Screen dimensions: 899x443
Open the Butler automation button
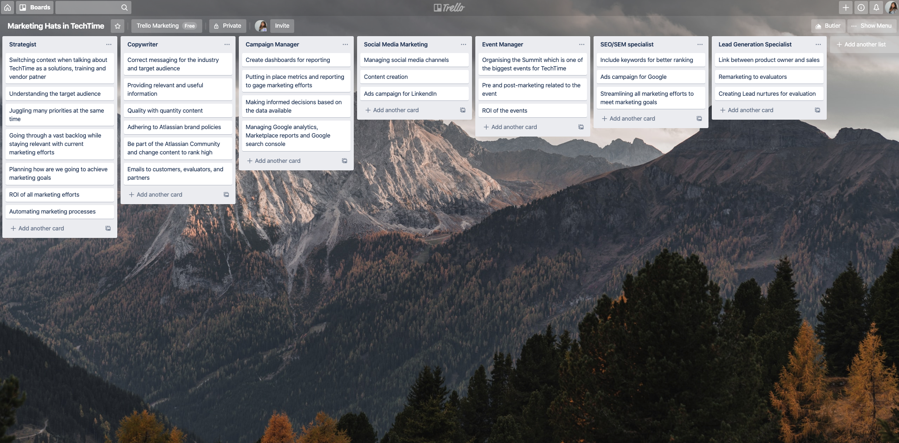pos(828,26)
